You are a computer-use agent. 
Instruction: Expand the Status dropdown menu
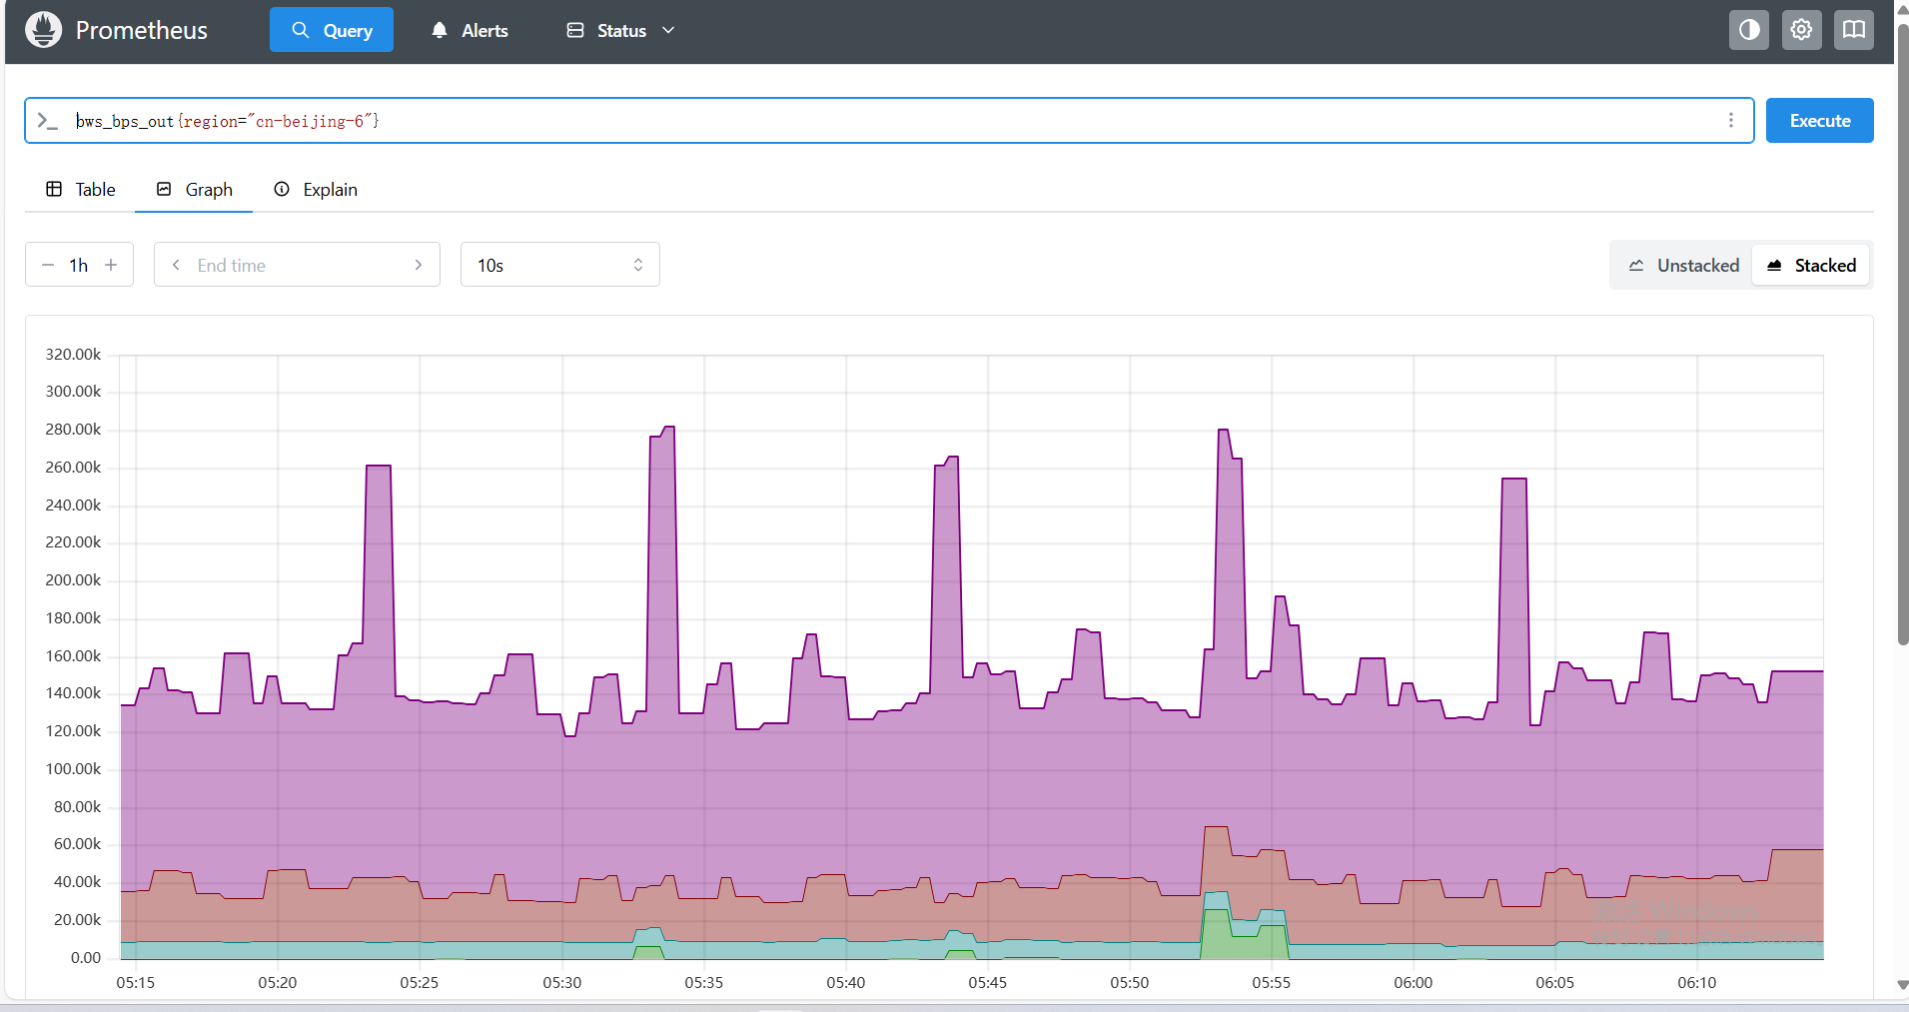(620, 31)
